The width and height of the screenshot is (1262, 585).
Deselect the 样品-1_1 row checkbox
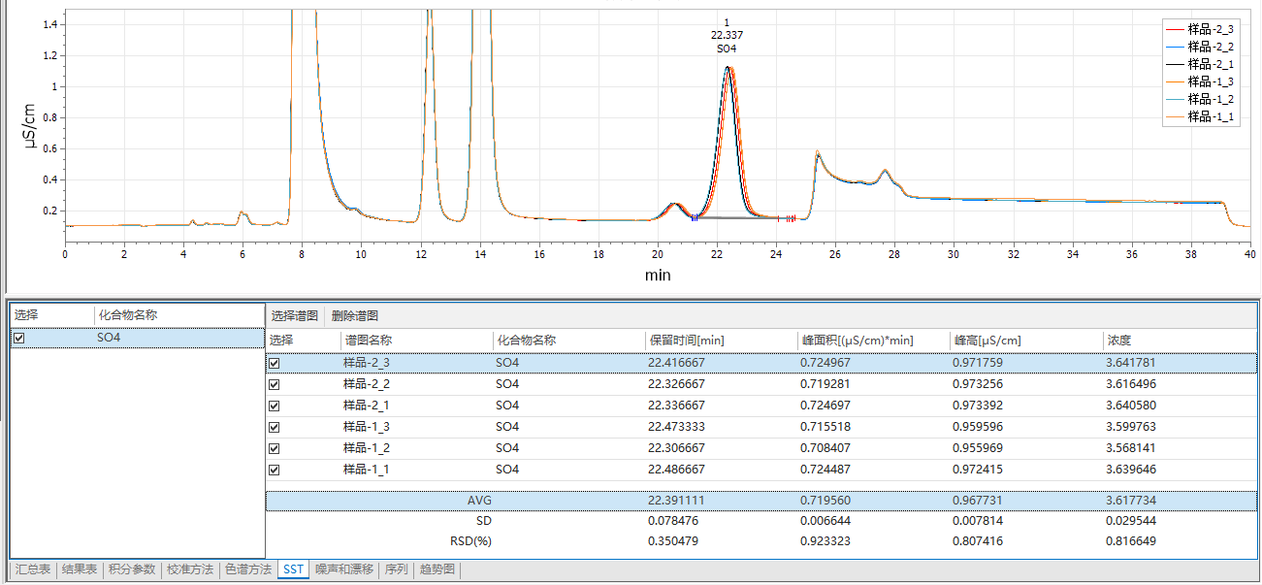[275, 470]
